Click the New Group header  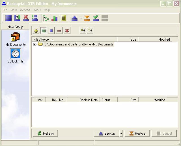coord(15,27)
